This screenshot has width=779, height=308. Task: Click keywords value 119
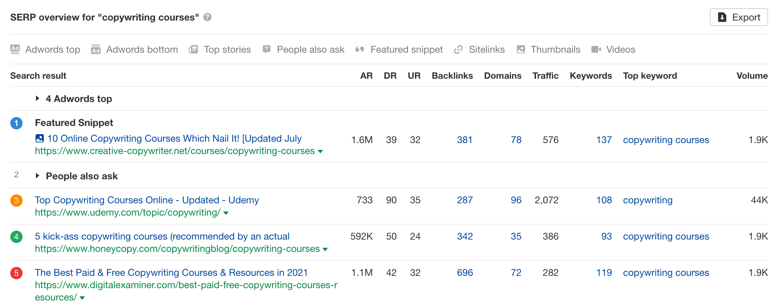[604, 272]
